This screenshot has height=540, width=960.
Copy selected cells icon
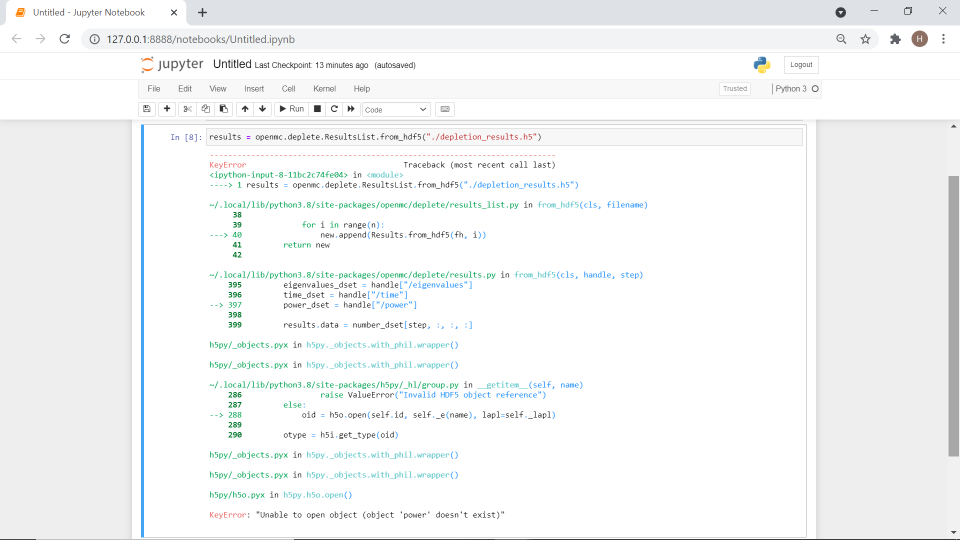(x=205, y=109)
